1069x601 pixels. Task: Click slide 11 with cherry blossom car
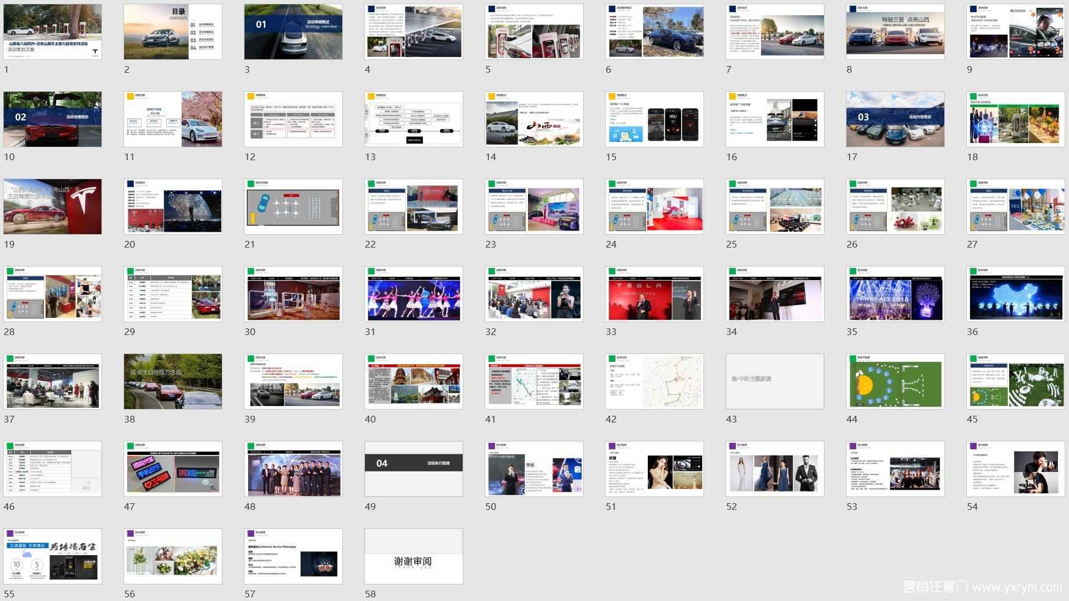[173, 119]
